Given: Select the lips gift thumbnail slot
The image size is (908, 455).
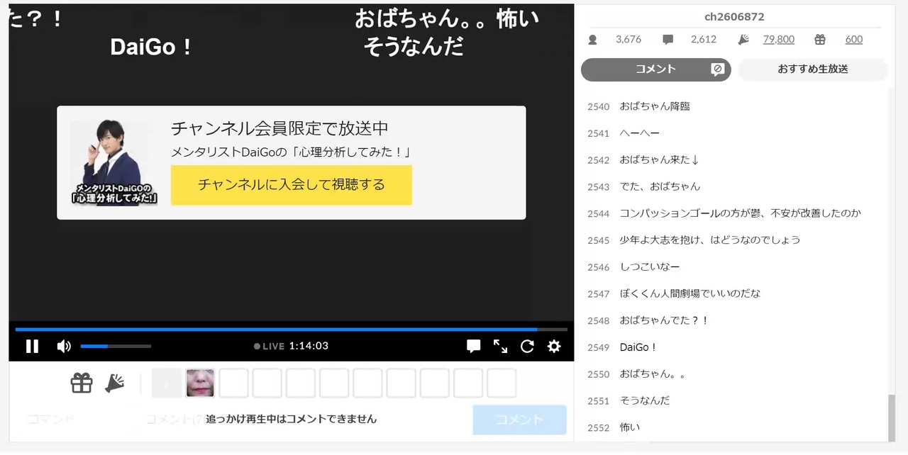Looking at the screenshot, I should click(x=200, y=383).
